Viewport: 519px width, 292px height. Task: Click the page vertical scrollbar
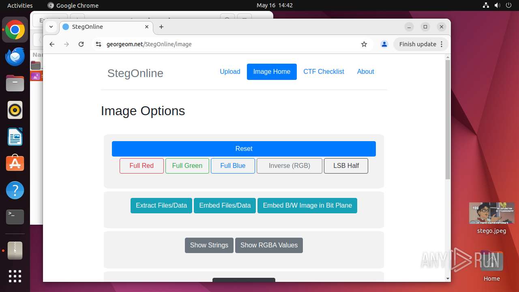coord(448,119)
